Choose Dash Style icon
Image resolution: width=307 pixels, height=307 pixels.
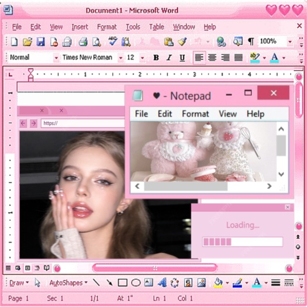point(289,282)
